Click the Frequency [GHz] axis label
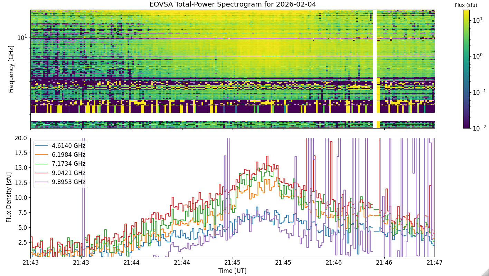 (11, 69)
